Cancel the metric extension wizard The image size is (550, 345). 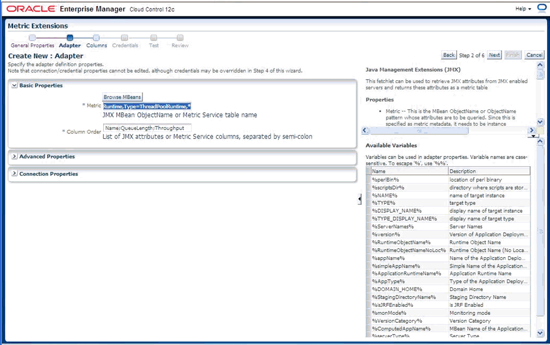pyautogui.click(x=534, y=55)
